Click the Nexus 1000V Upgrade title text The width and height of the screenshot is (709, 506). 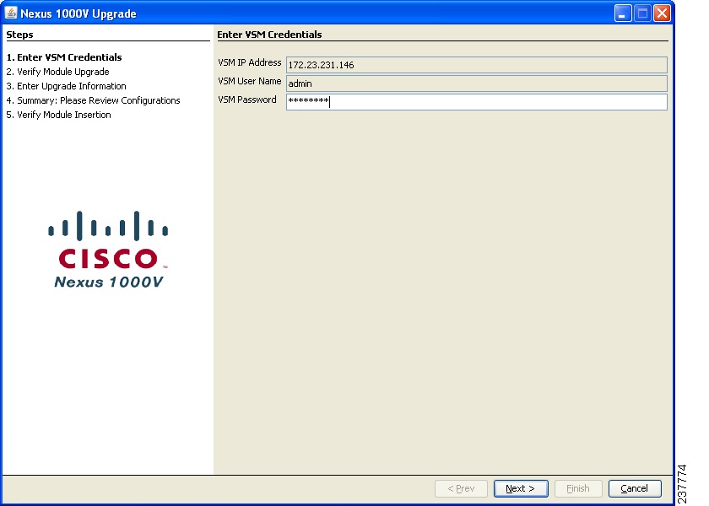coord(78,13)
